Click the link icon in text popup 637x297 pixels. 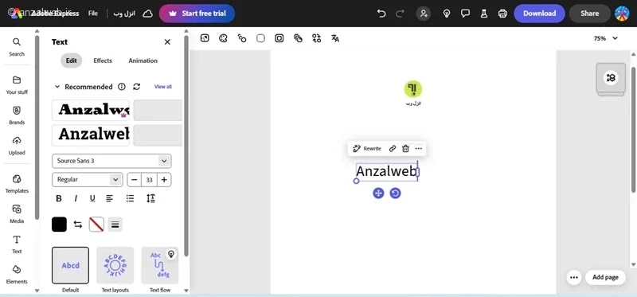[x=392, y=149]
